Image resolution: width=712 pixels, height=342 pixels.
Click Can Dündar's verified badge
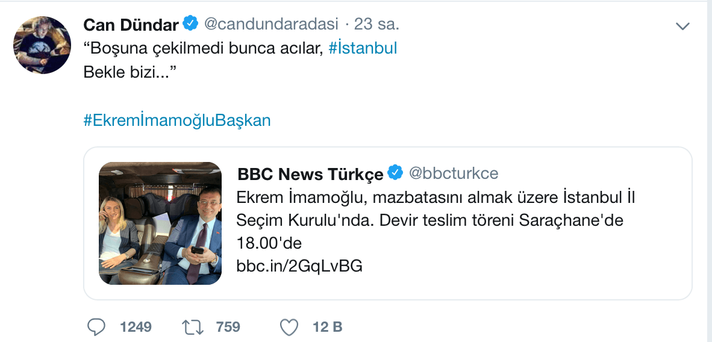tap(191, 23)
